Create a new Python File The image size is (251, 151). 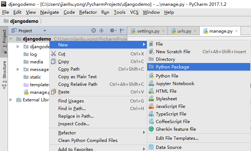point(167,76)
